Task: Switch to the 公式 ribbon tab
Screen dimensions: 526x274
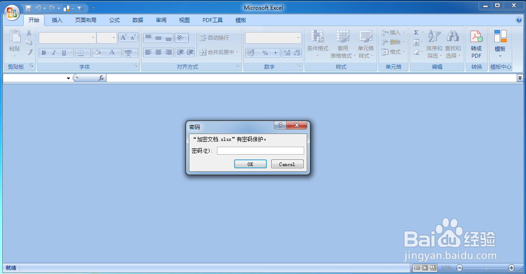Action: 114,20
